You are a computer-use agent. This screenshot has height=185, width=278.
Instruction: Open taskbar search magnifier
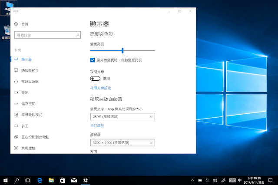[17, 180]
